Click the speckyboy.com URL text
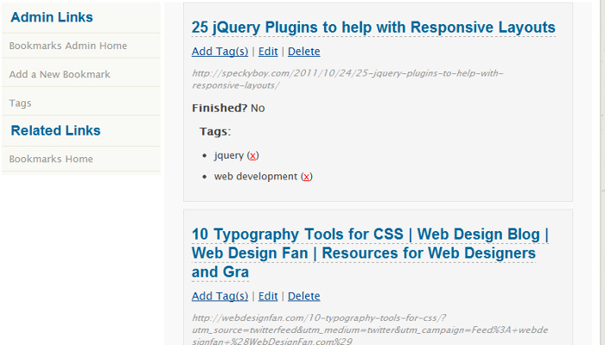 (346, 79)
